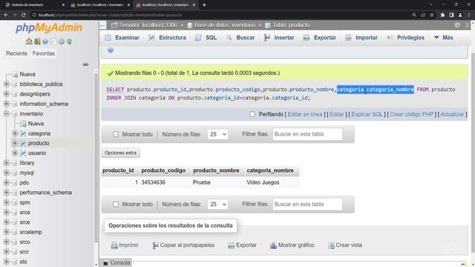Screen dimensions: 475x267
Task: Open phpMyAdmin documentation blue icon in sidebar
Action: point(45,42)
